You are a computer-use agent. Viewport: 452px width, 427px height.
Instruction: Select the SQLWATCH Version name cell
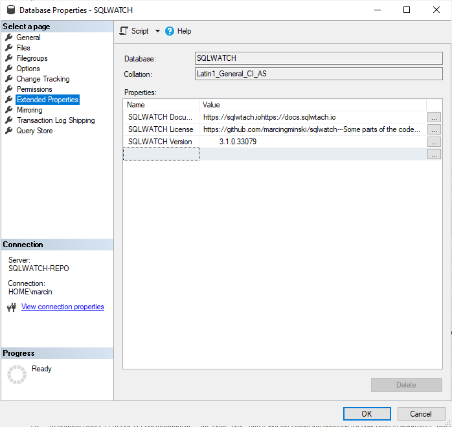161,142
